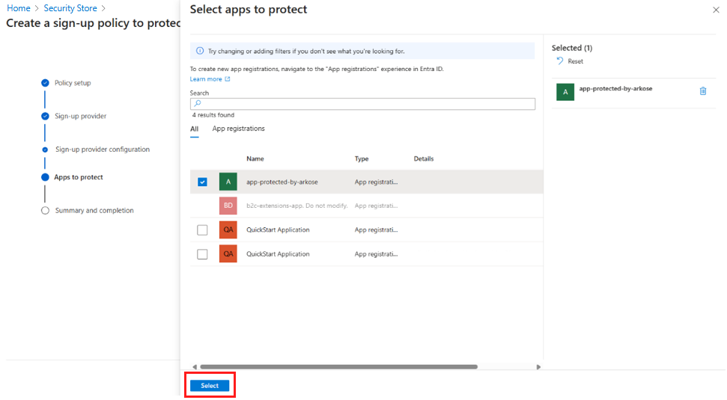Switch to the All tab

(194, 129)
